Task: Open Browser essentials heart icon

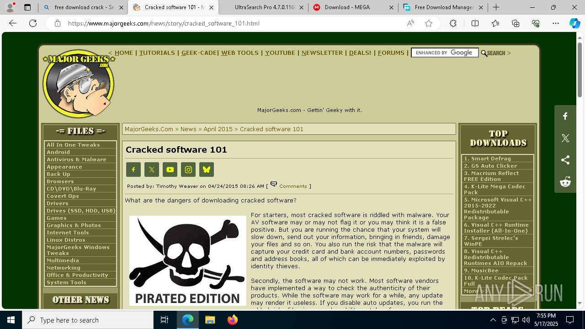Action: (536, 23)
